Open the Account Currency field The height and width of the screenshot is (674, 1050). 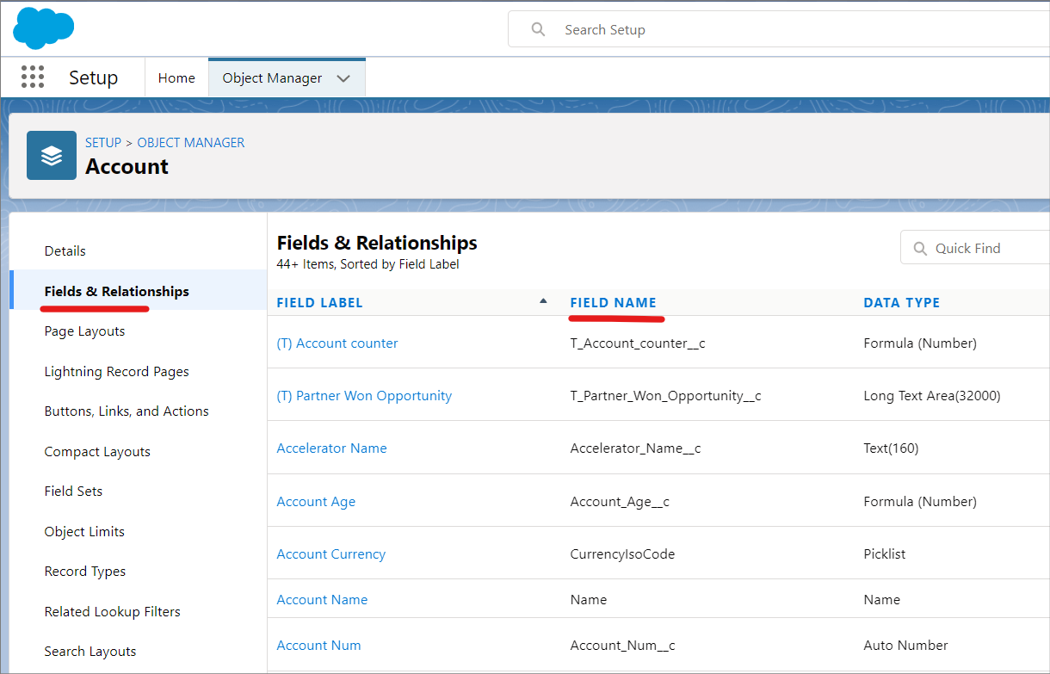[x=330, y=554]
